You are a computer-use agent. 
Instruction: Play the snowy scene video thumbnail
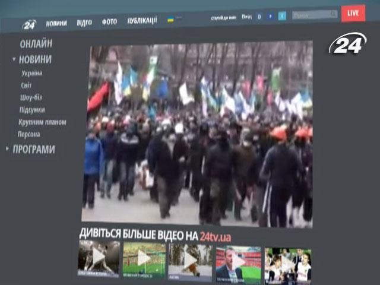190,262
